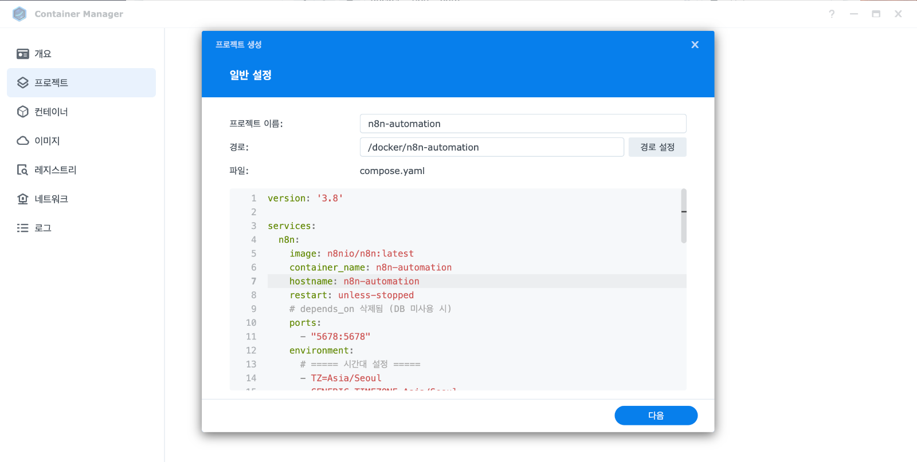Click the 컨테이너 cube icon in sidebar

23,112
